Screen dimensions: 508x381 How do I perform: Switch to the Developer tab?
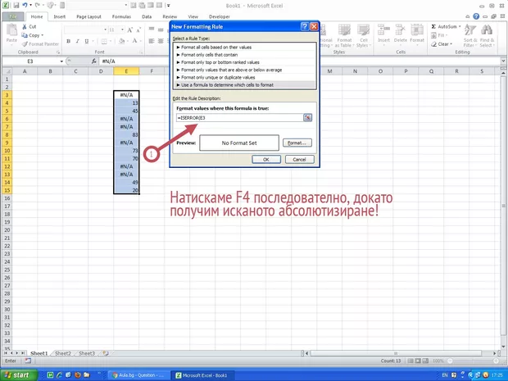(x=220, y=16)
